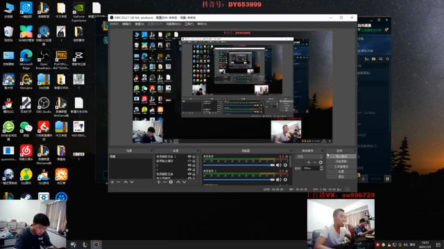
Task: Open the 帮助(H) menu in OBS
Action: tap(202, 24)
